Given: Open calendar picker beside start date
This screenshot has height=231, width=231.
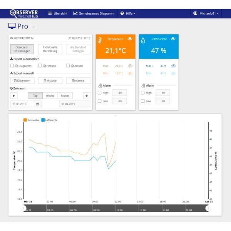Looking at the screenshot, I should pos(37,104).
